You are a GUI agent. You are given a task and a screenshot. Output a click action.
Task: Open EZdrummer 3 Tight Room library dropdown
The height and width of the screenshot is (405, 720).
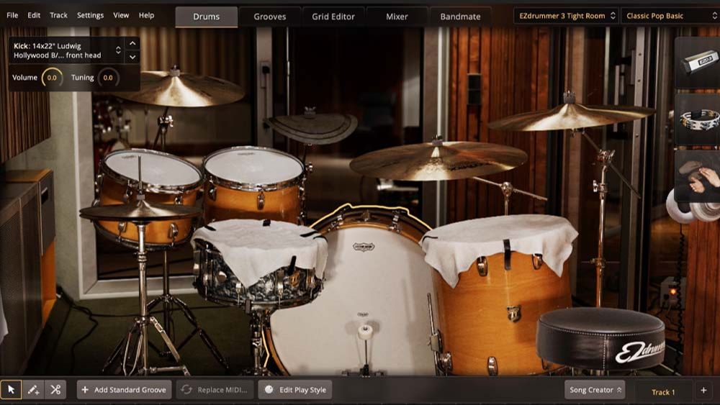pos(566,16)
